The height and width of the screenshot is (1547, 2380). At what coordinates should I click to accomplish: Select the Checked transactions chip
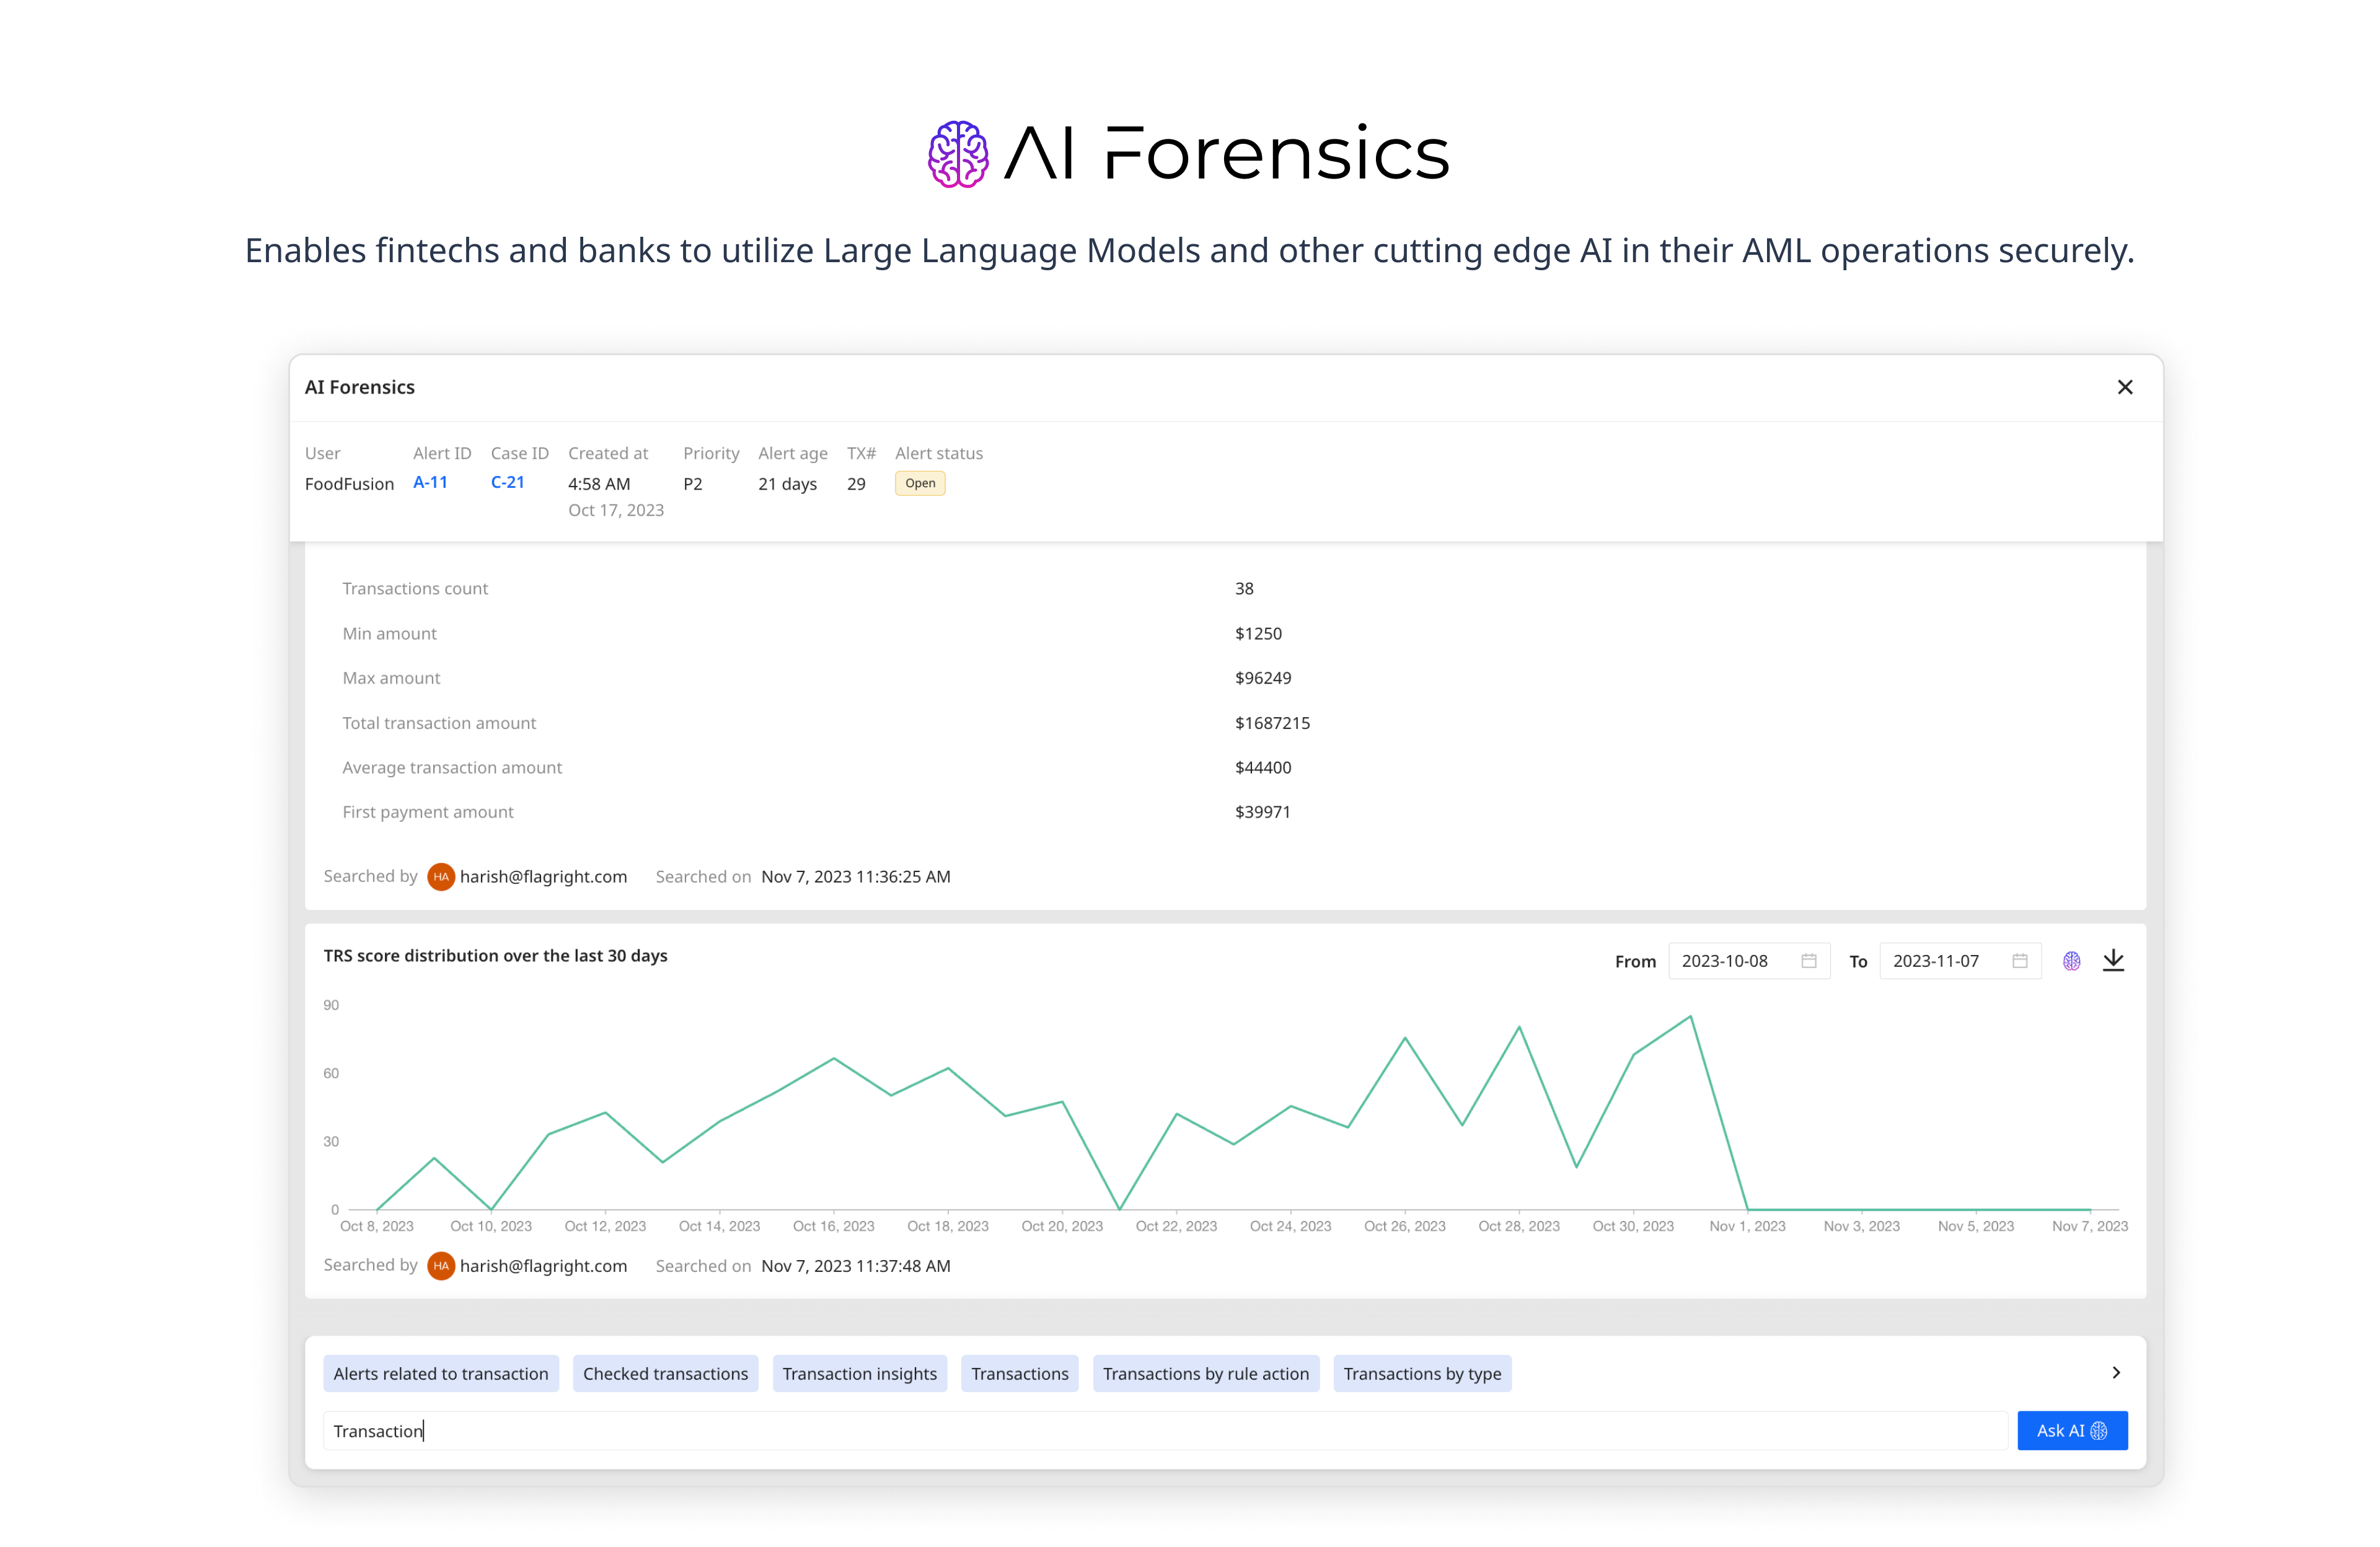(x=665, y=1374)
